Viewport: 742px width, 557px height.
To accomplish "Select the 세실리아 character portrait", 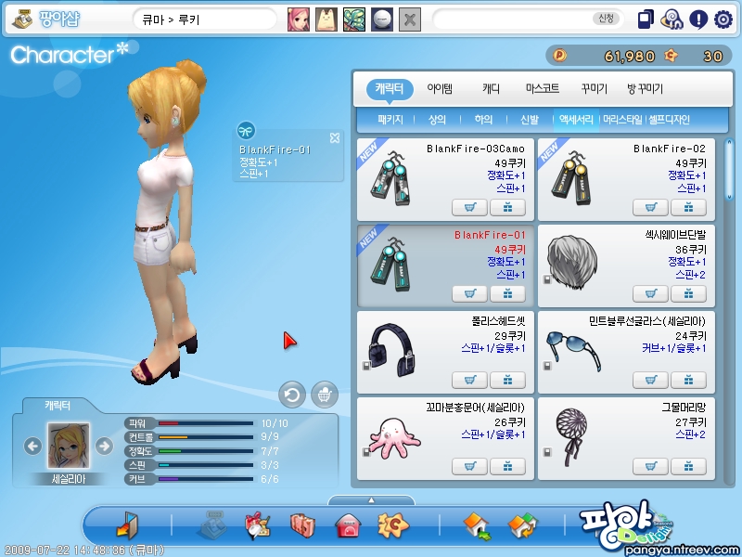I will tap(69, 446).
